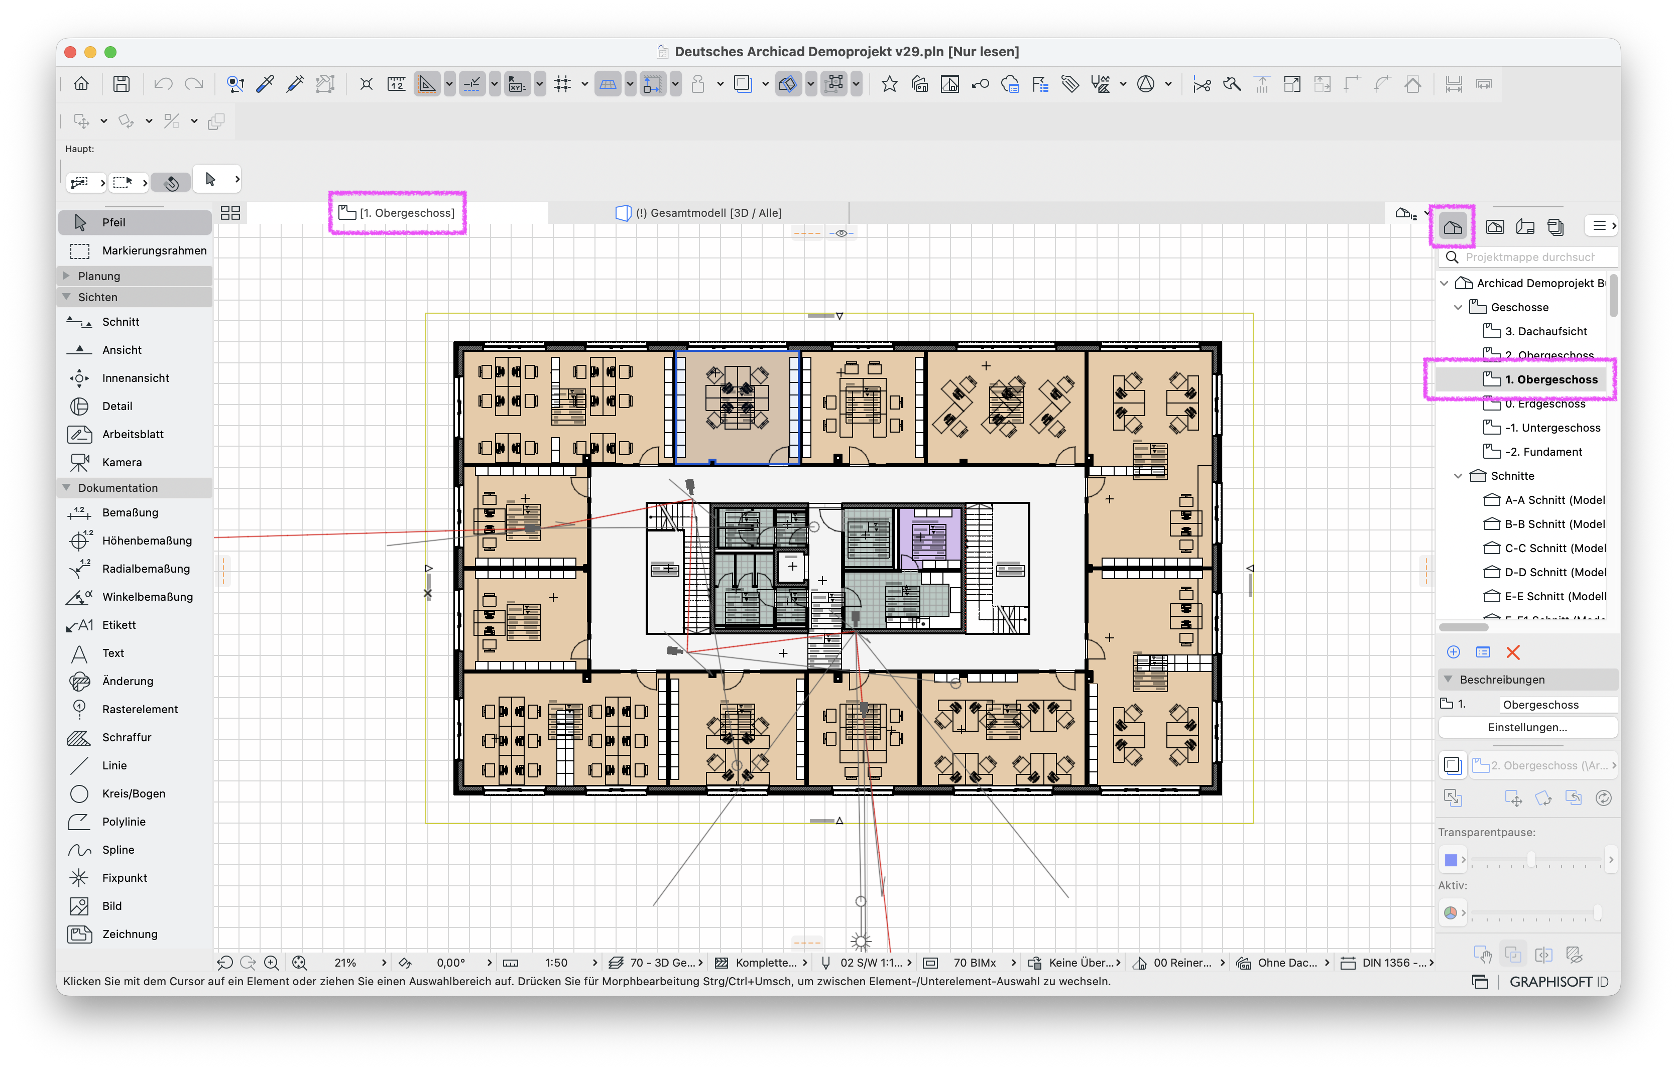1677x1070 pixels.
Task: Open the guide lines options dropdown arrow
Action: click(x=450, y=84)
